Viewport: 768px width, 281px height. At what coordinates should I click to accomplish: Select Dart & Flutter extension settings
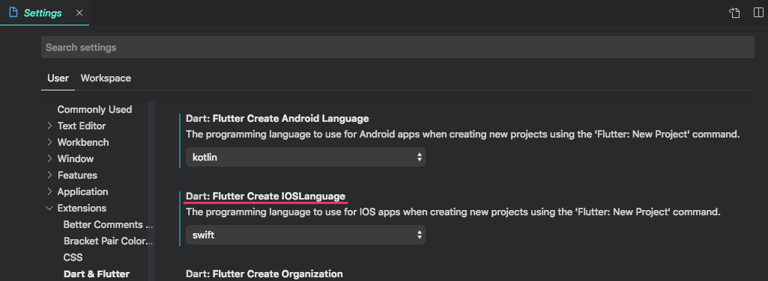coord(97,274)
